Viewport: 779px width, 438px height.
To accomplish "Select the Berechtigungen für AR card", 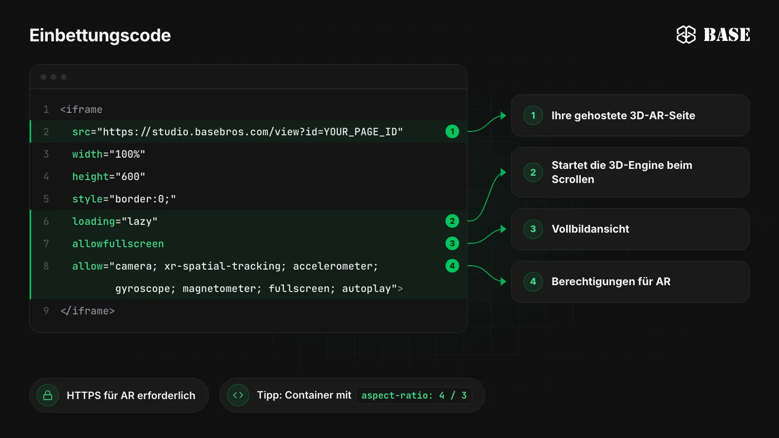I will 630,282.
